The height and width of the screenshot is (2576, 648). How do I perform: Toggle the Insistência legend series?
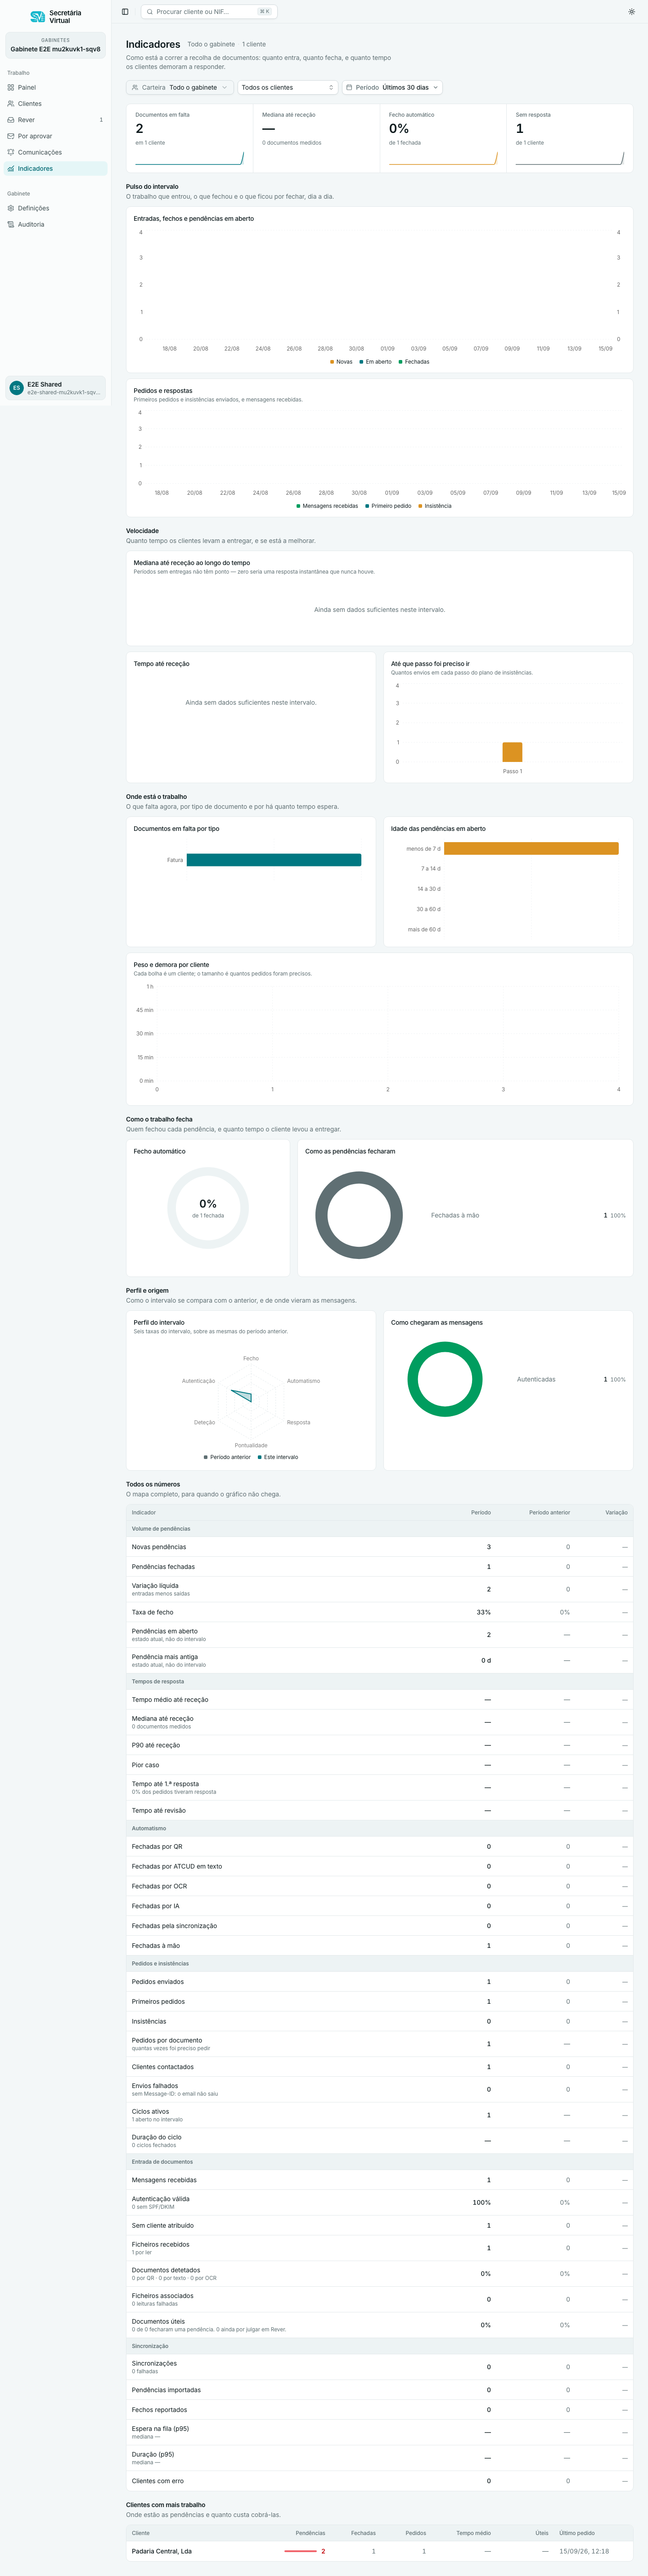(x=435, y=506)
